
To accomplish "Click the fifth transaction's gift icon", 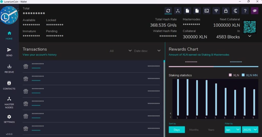I will tap(26, 116).
